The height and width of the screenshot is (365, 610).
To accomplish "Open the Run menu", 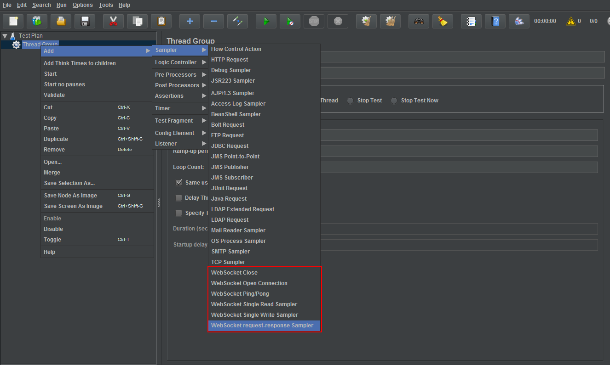I will [x=62, y=5].
